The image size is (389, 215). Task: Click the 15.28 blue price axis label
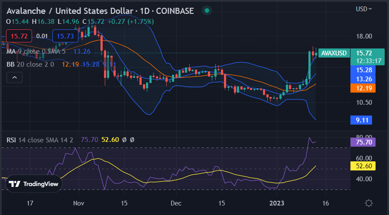[x=363, y=70]
